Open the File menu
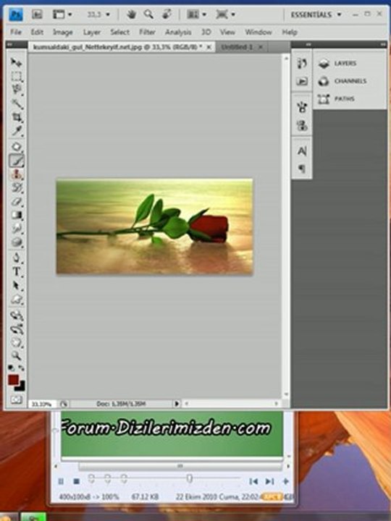This screenshot has width=391, height=521. click(x=16, y=33)
